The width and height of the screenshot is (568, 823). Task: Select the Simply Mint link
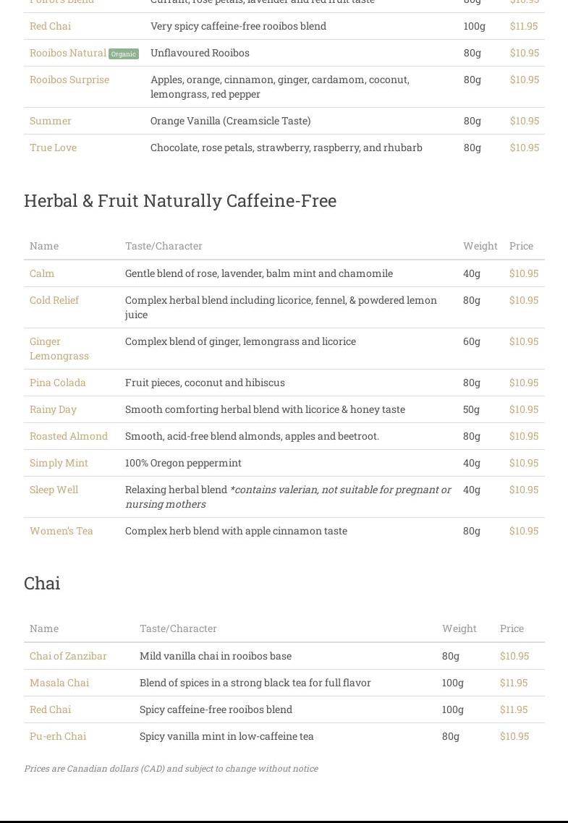(x=59, y=463)
